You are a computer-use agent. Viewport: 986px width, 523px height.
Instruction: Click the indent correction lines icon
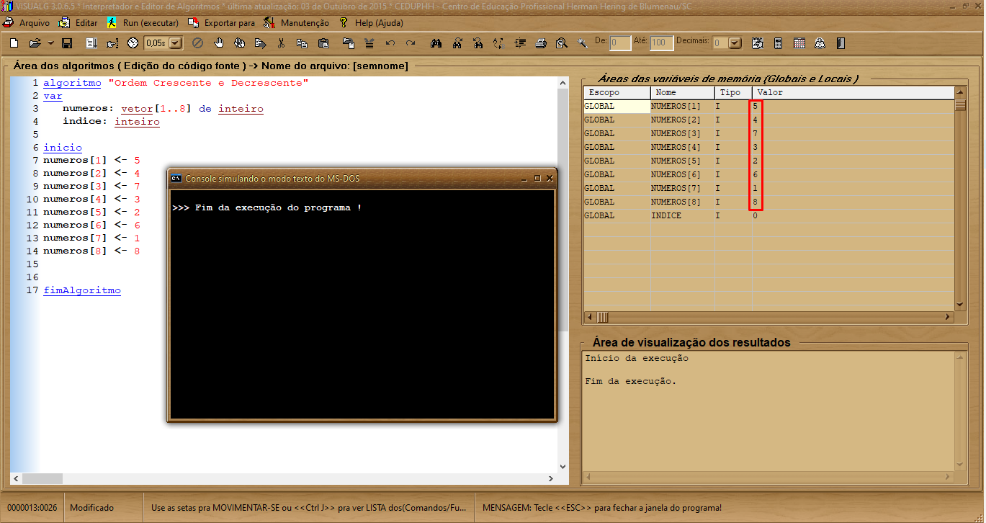369,43
